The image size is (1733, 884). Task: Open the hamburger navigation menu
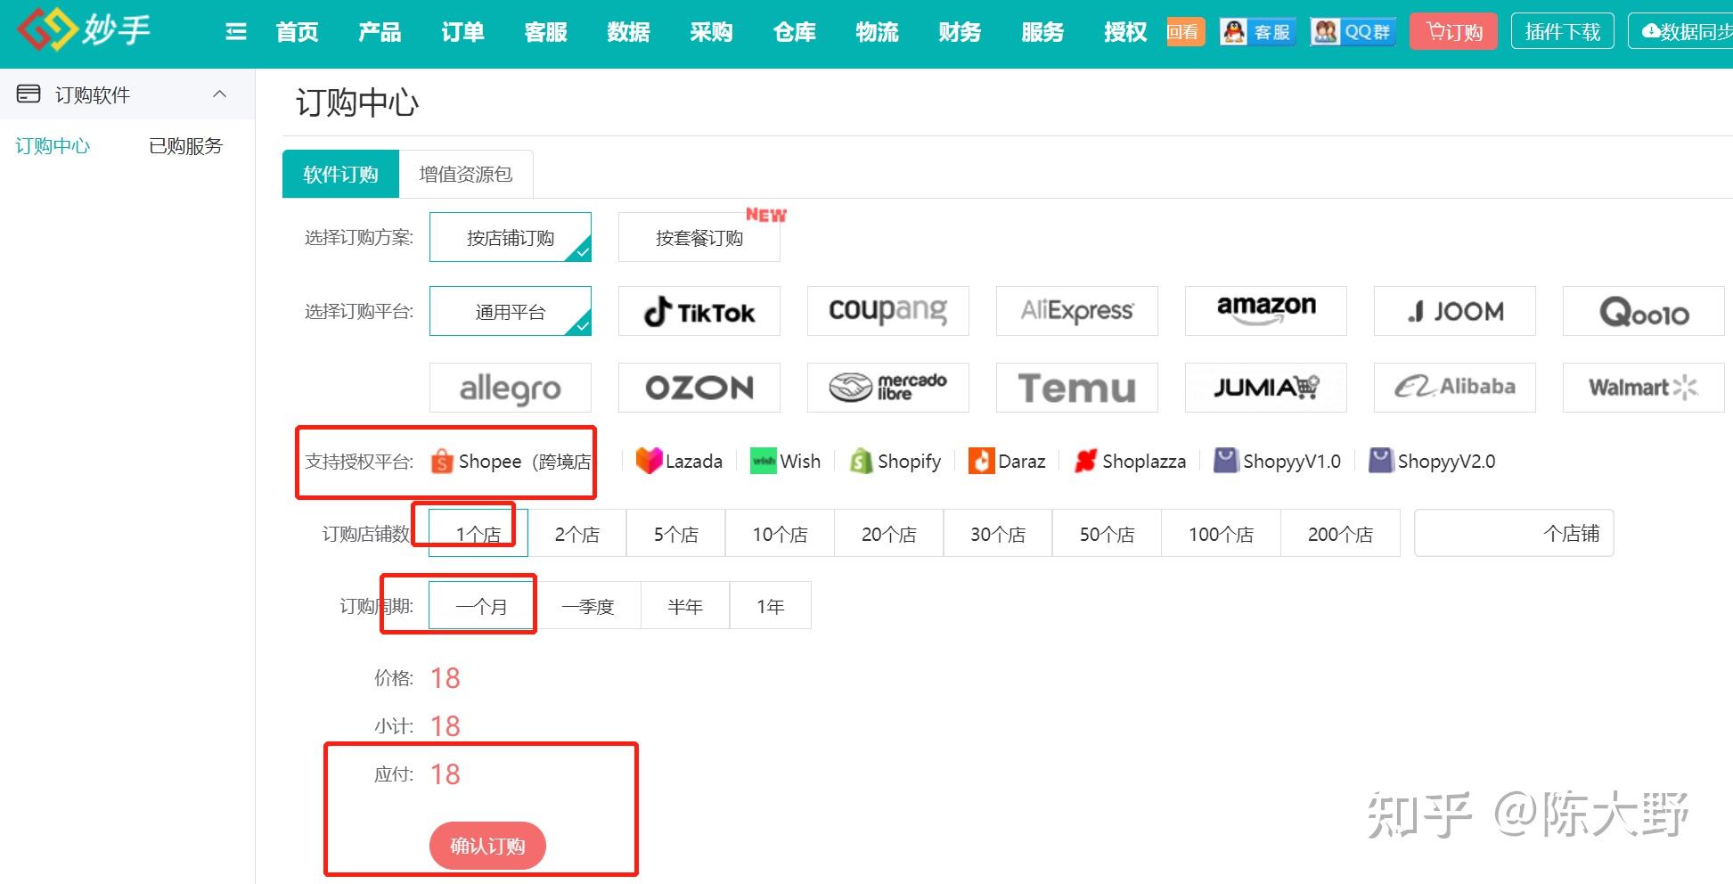pyautogui.click(x=235, y=29)
